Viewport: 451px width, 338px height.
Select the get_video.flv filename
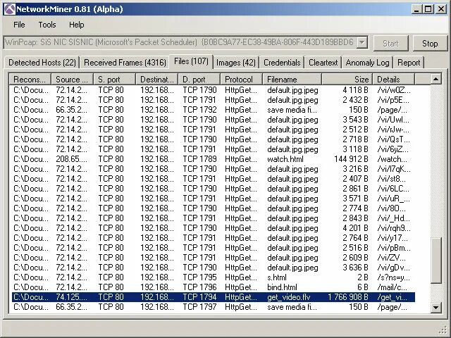[x=289, y=297]
